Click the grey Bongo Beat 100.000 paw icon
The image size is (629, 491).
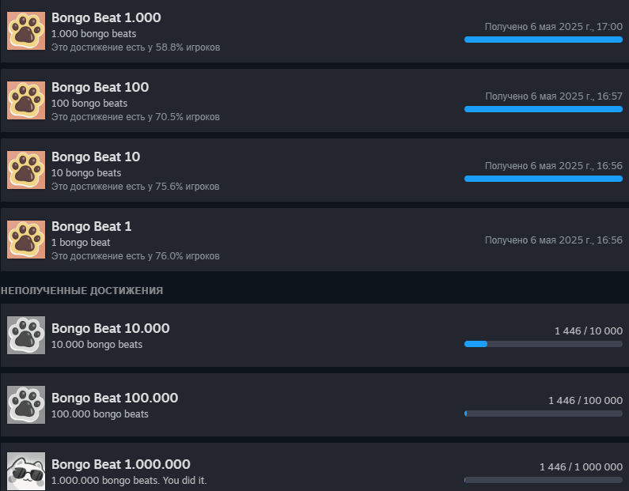point(26,405)
